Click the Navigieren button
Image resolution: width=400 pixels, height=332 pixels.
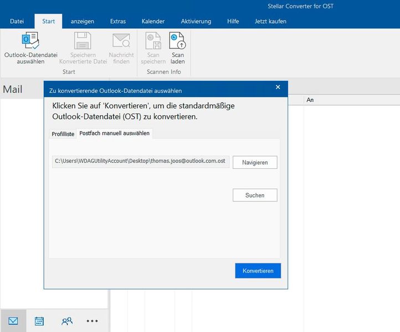[255, 162]
